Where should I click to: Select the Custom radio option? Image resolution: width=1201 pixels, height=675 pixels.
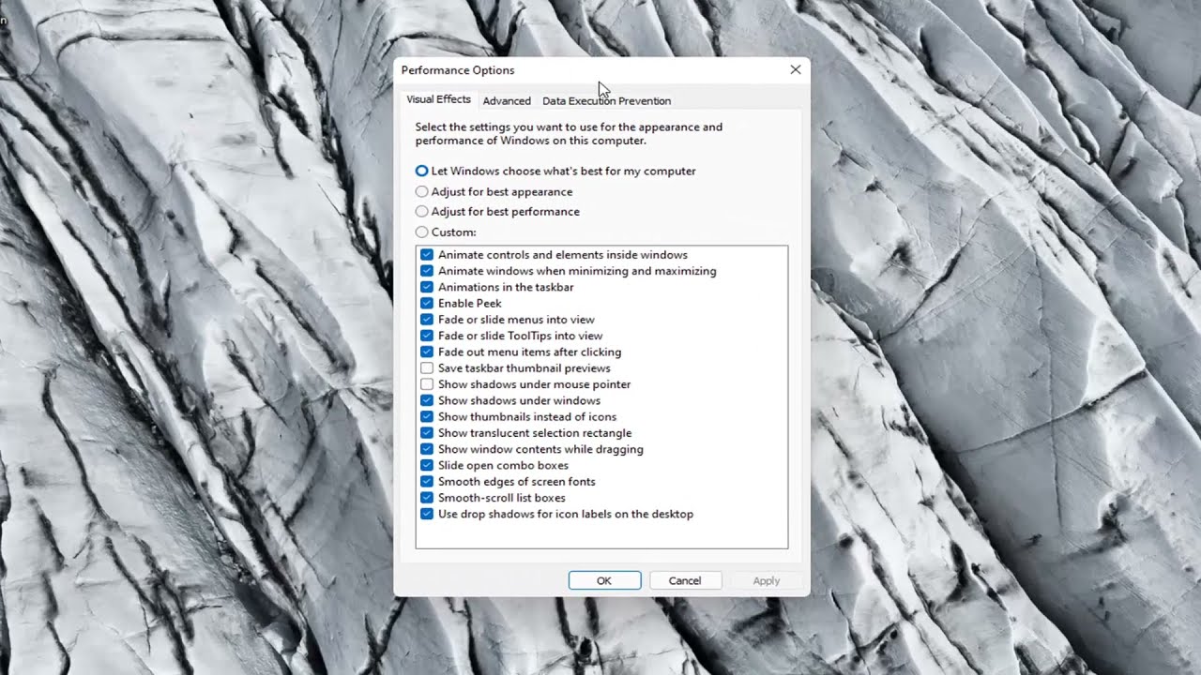coord(446,232)
